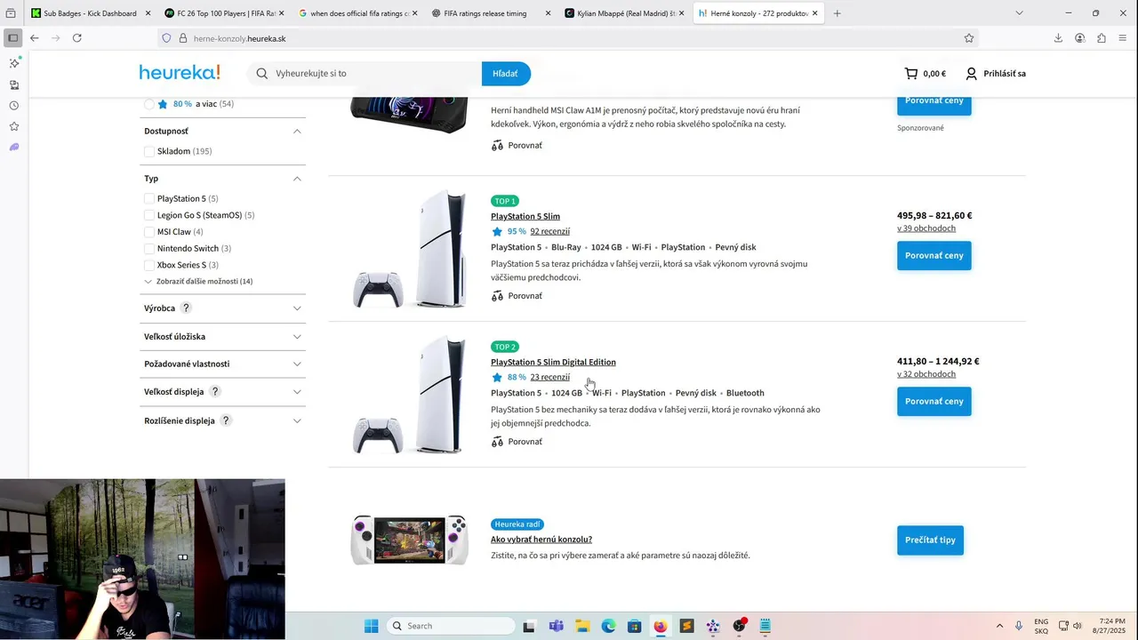The height and width of the screenshot is (640, 1138).
Task: Click the Hľadať search button
Action: tap(506, 74)
